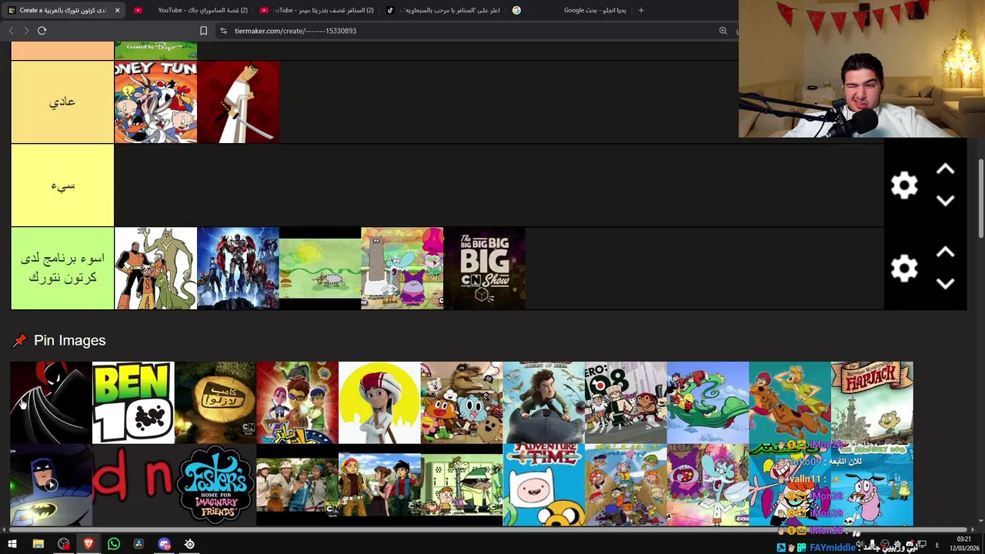Pick the boy with white turban image
Image resolution: width=985 pixels, height=554 pixels.
[x=379, y=402]
